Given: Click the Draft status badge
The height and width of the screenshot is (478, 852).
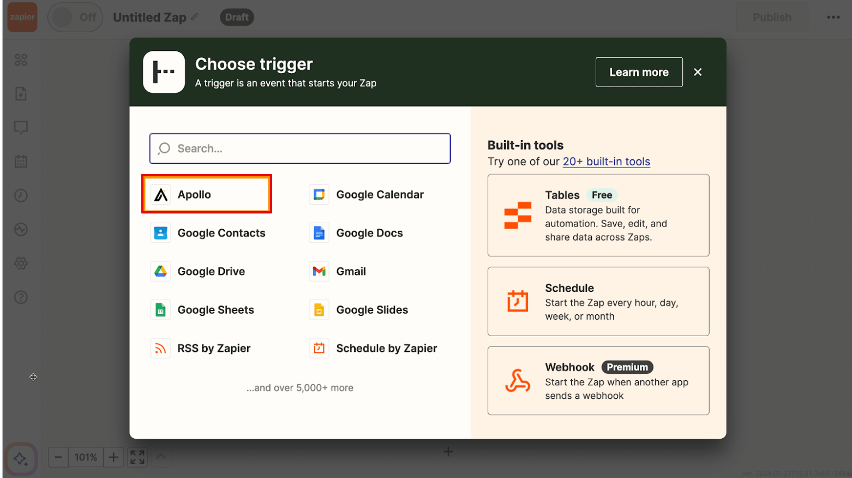Looking at the screenshot, I should click(x=237, y=17).
